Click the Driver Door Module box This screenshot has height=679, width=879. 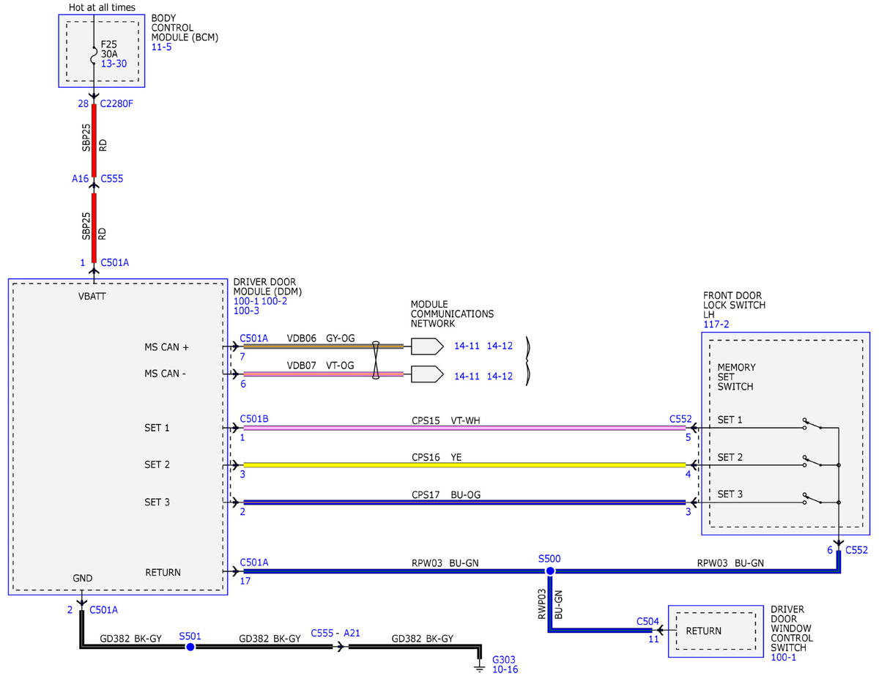(118, 437)
